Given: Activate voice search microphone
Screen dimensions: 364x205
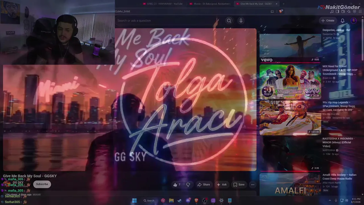Looking at the screenshot, I should click(x=241, y=20).
